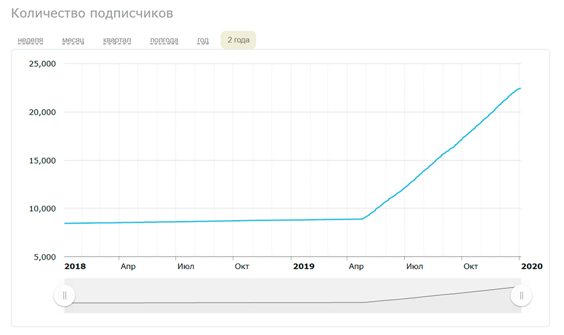Screen dimensions: 564x335
Task: Open the "полгода" time range
Action: 164,40
